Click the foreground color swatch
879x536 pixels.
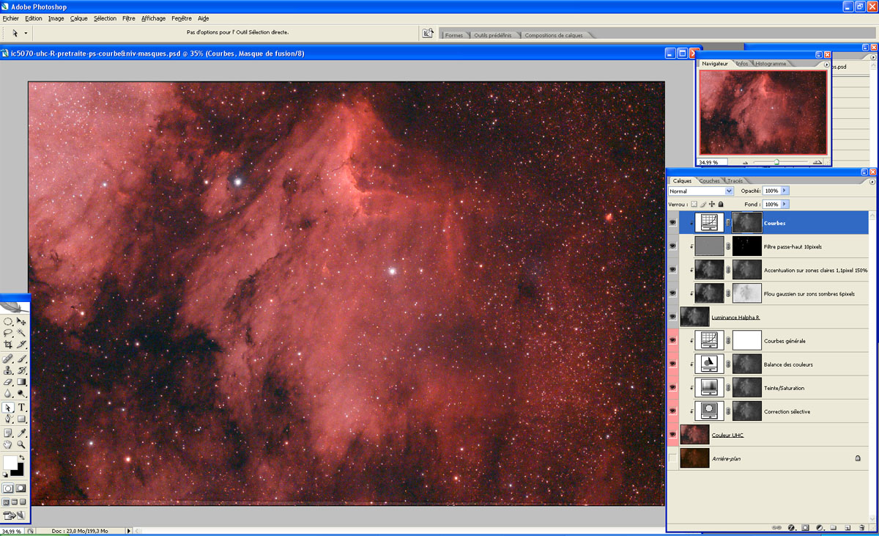[10, 463]
